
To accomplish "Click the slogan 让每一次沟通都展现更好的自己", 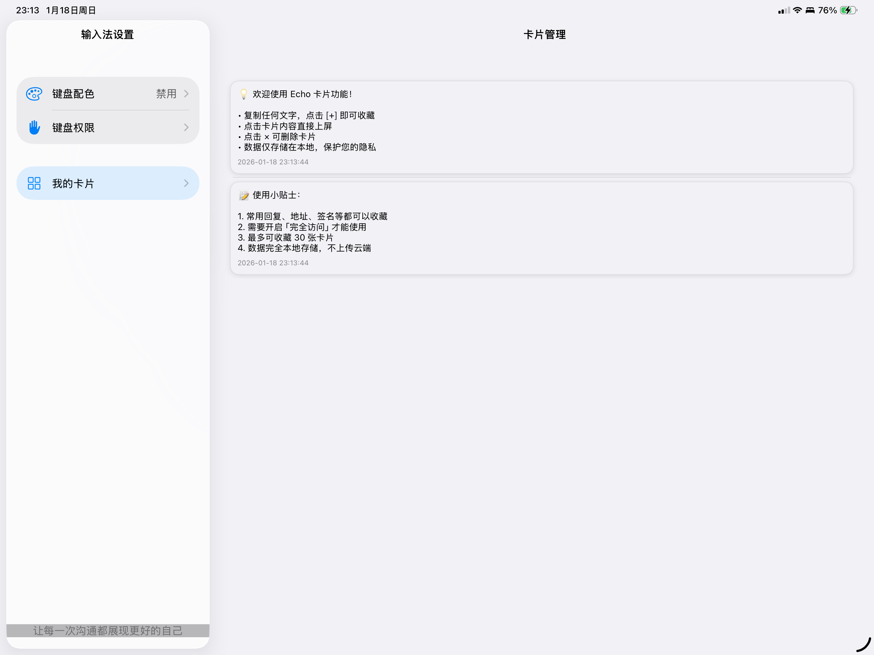I will pyautogui.click(x=108, y=631).
